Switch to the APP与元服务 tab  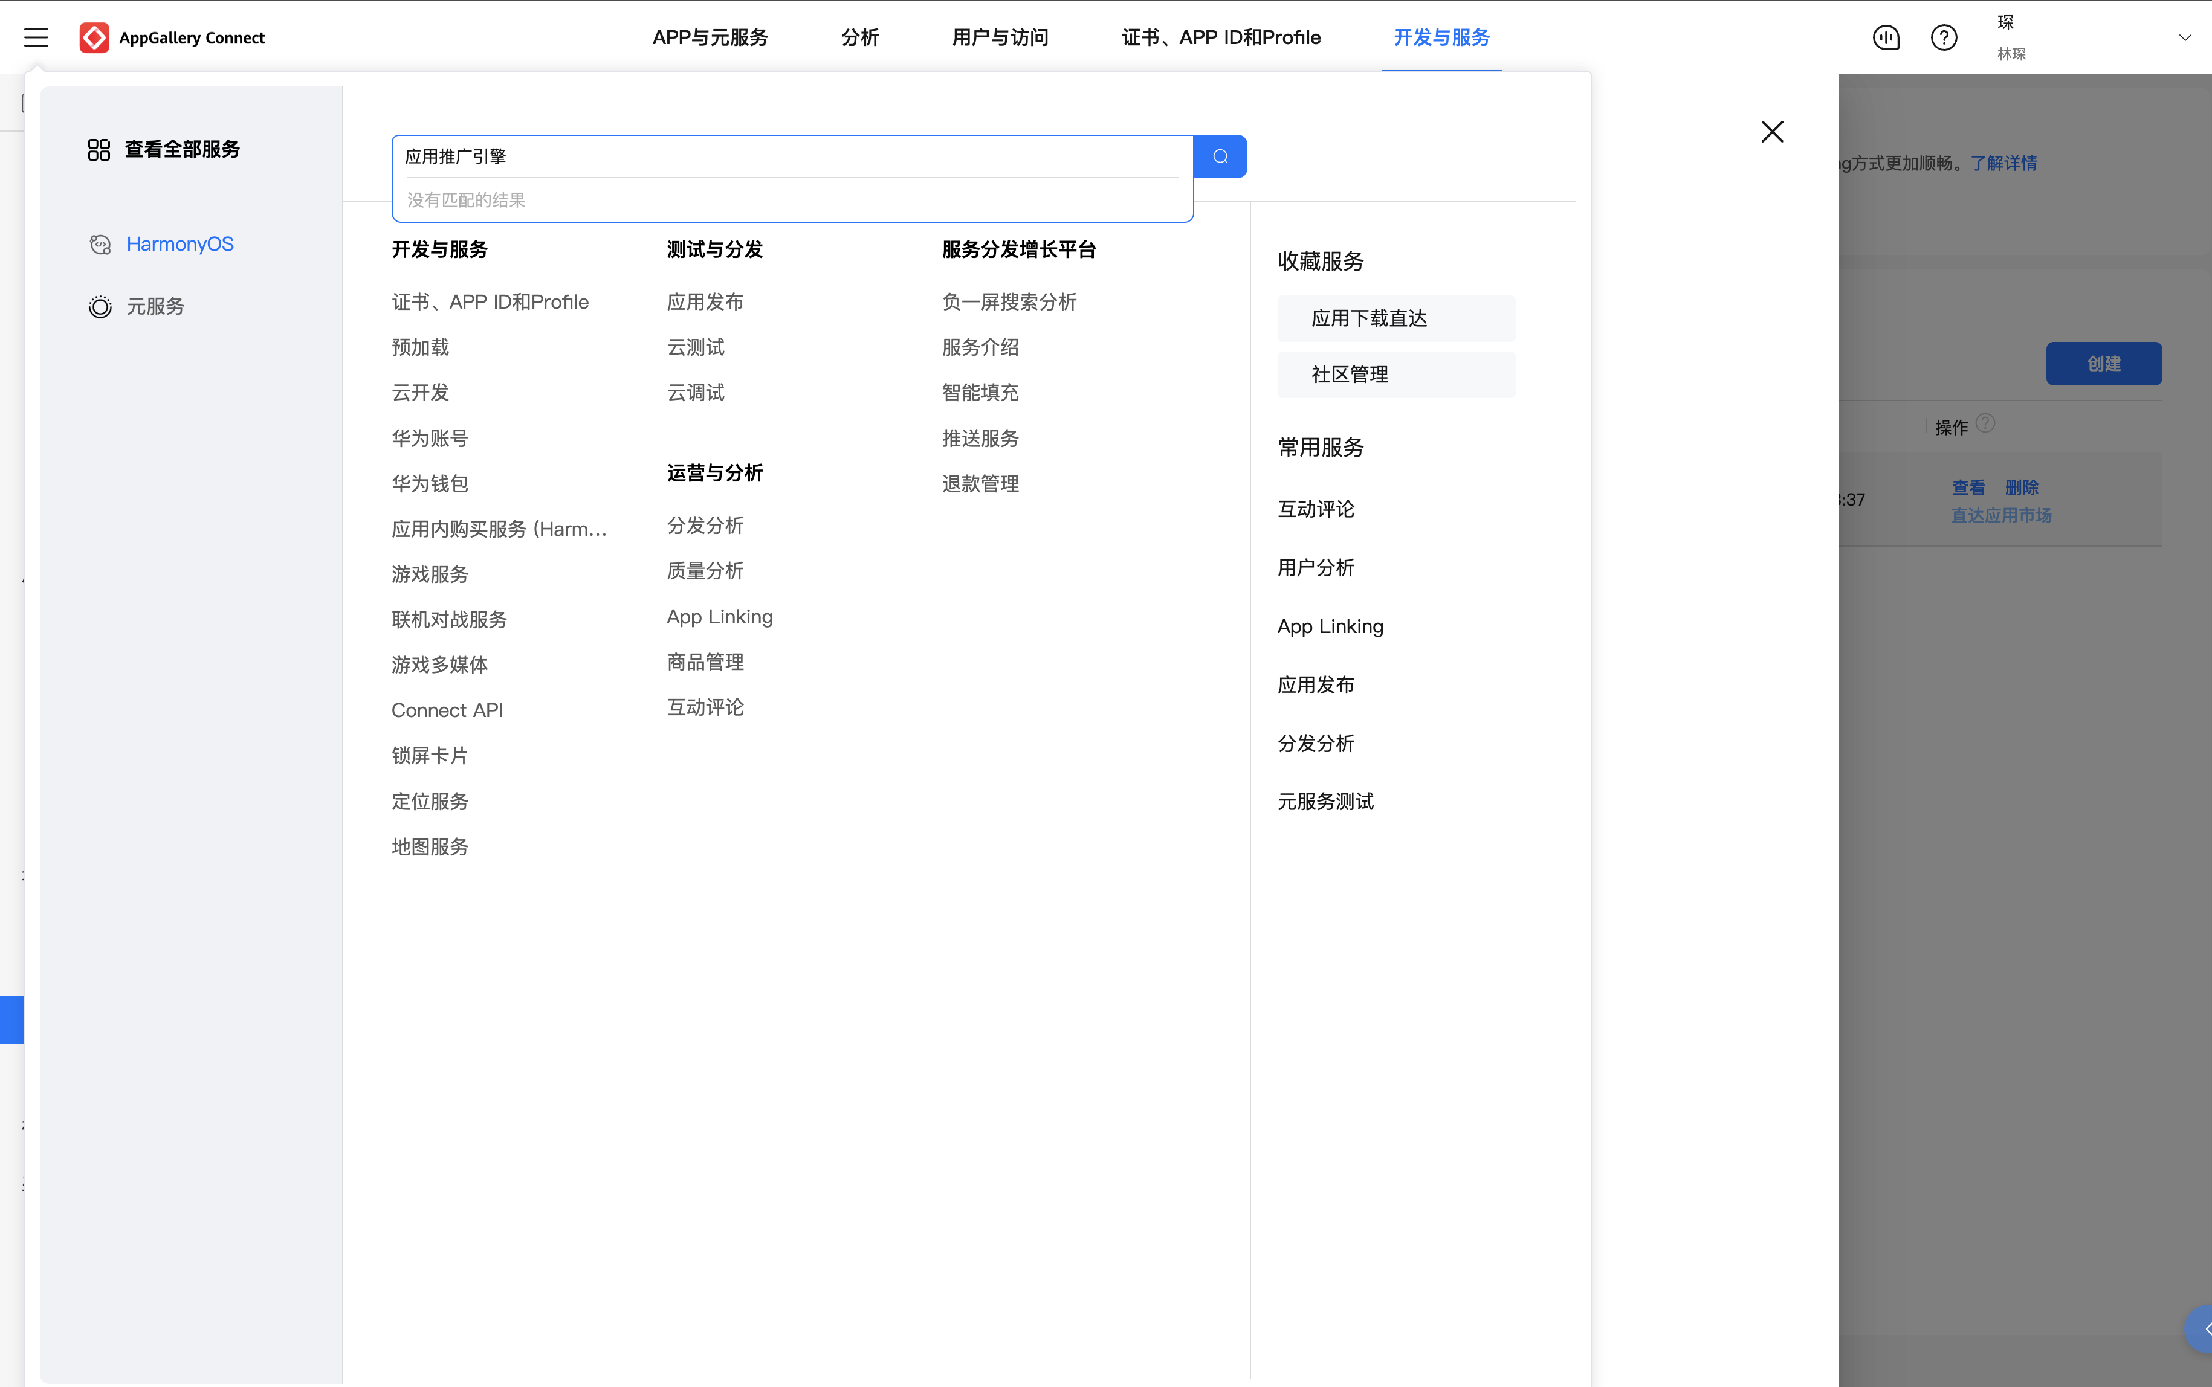point(710,37)
